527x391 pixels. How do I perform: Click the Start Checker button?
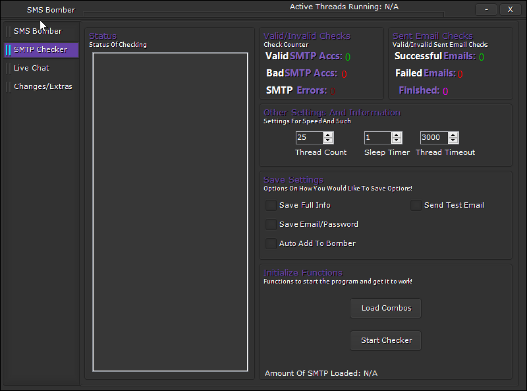tap(386, 340)
